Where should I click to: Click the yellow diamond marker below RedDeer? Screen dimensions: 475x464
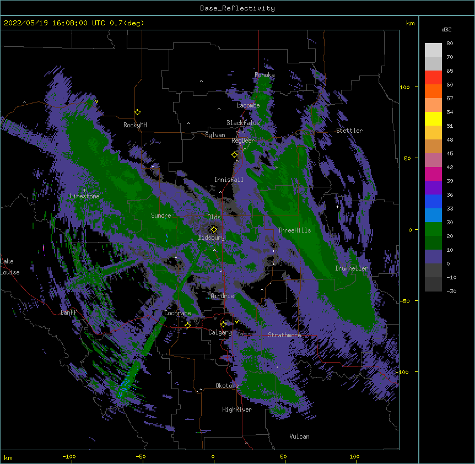click(235, 155)
